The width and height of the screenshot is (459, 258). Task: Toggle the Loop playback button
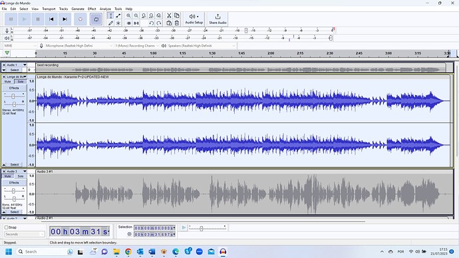point(96,19)
